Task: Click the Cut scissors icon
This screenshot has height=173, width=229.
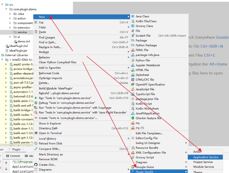Action: coord(36,22)
